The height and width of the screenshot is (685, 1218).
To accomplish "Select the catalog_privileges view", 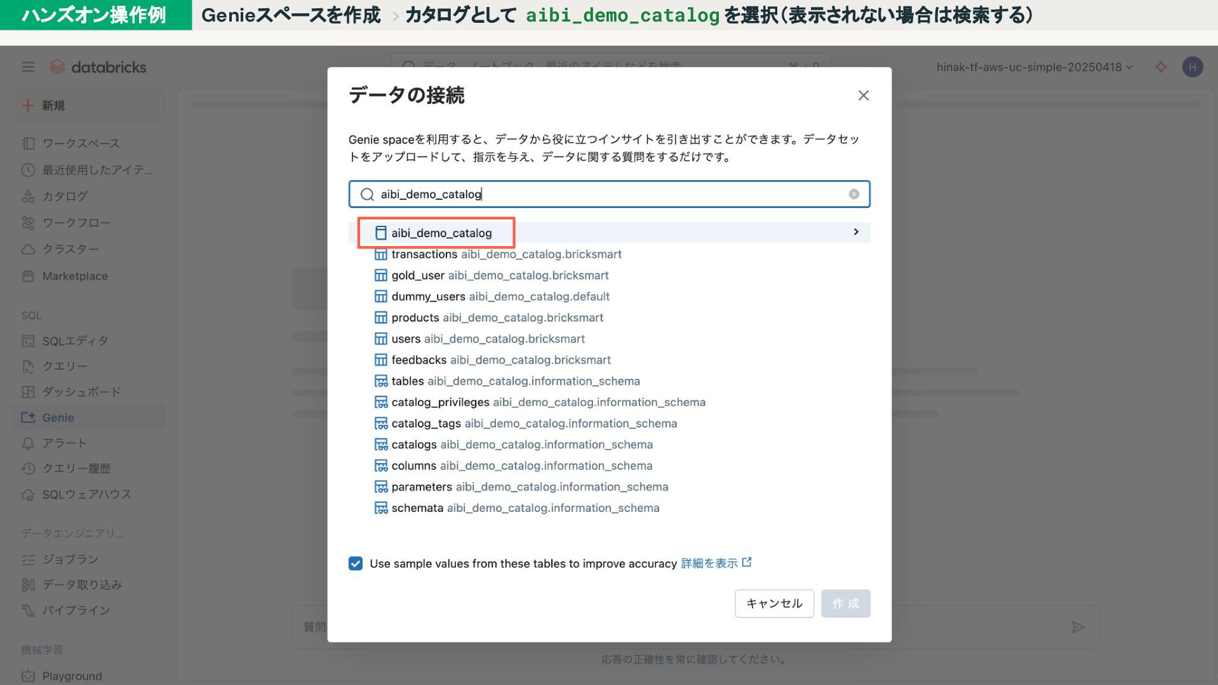I will [539, 402].
